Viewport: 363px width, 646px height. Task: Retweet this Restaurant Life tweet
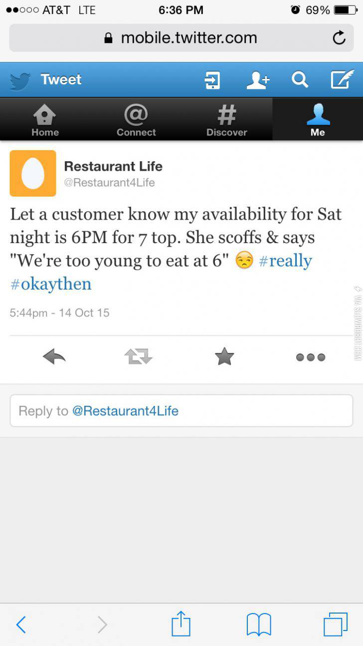click(x=138, y=356)
